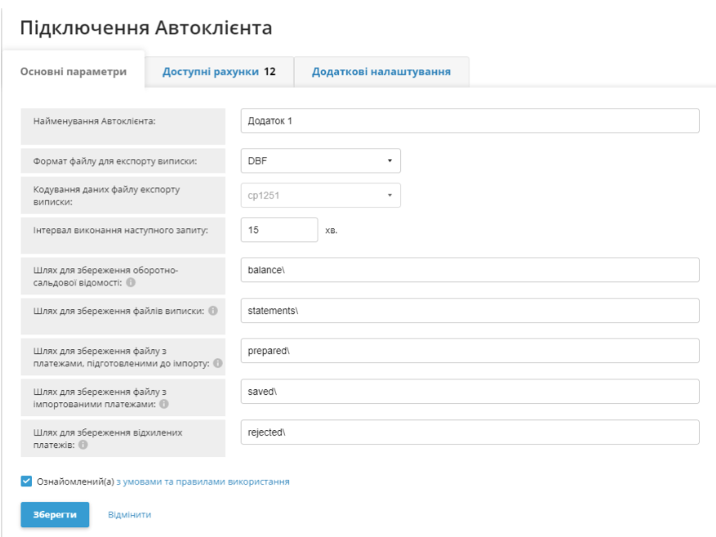Image resolution: width=716 pixels, height=537 pixels.
Task: Open the tooltip icon beside оборотно-сальдової відомості path
Action: [x=131, y=283]
